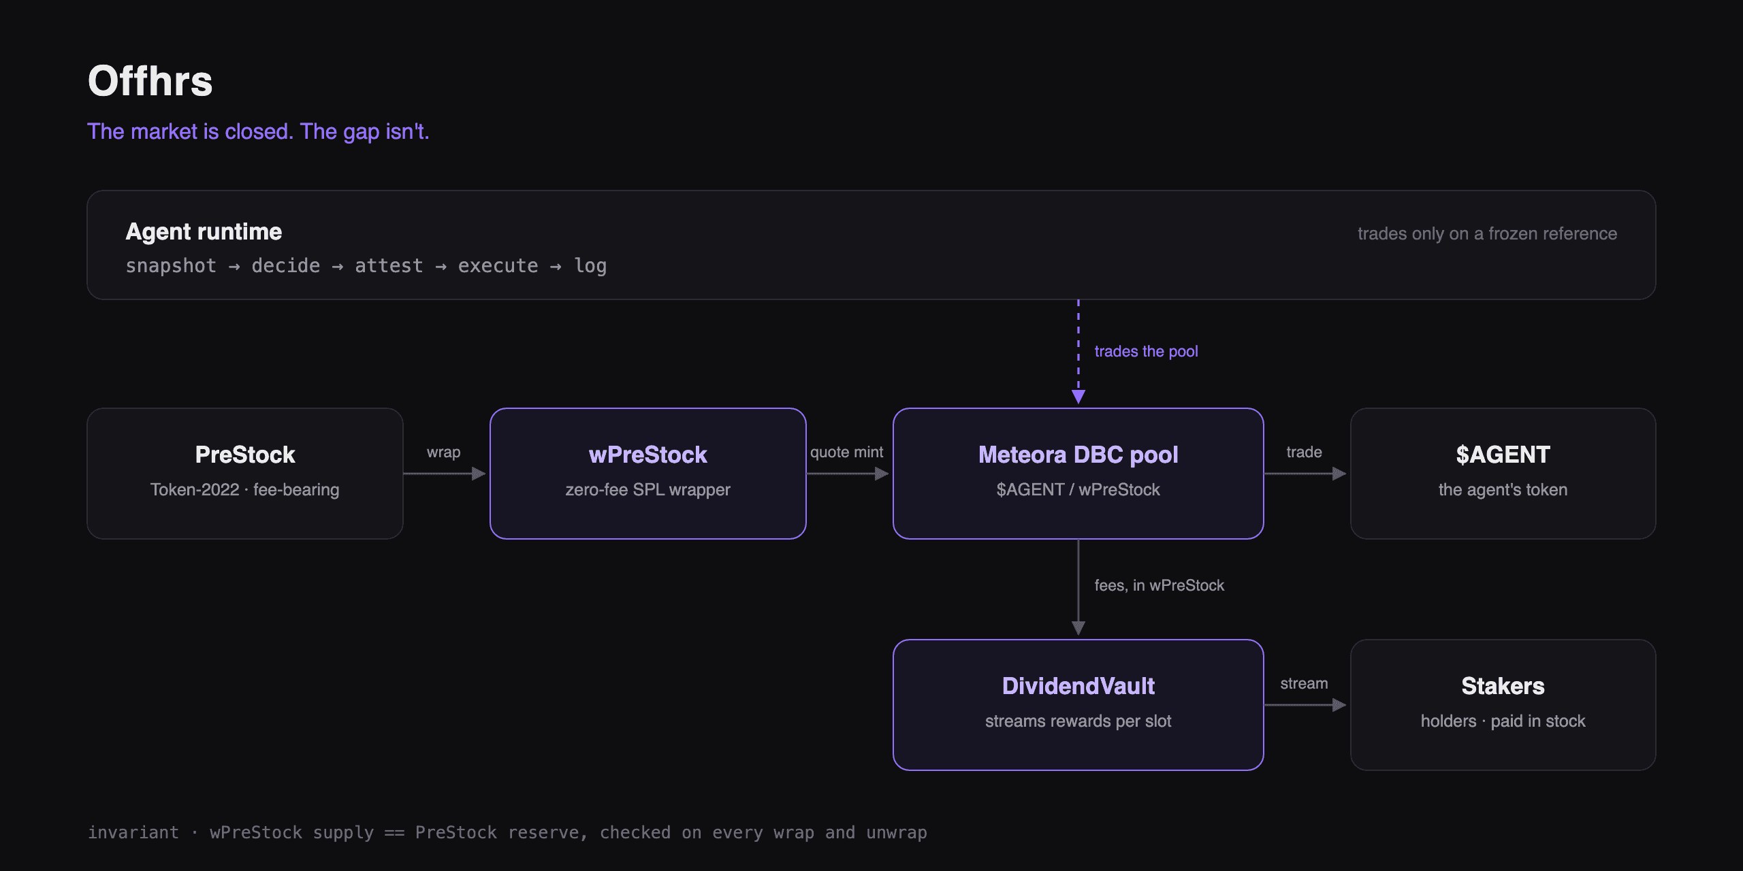Select the tagline 'The market is closed. The gap isn't.'
Screen dimensions: 1743x871
click(x=258, y=131)
